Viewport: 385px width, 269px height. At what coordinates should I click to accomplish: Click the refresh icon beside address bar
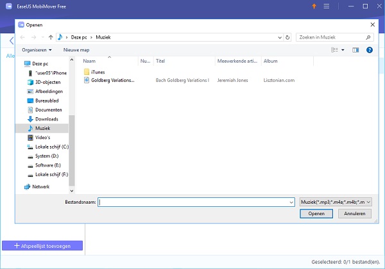[287, 37]
